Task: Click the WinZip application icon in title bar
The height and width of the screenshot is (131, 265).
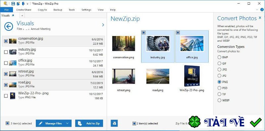Action: [6, 3]
